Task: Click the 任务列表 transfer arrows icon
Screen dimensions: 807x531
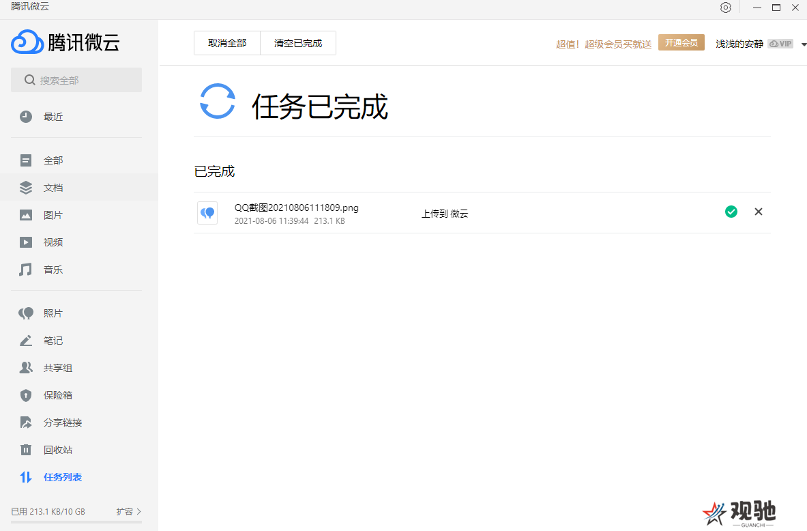Action: [26, 477]
